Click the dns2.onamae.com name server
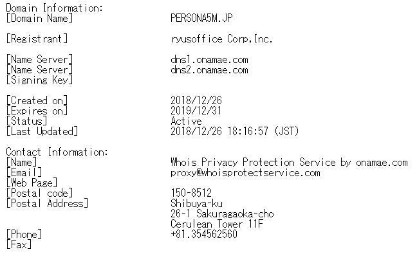 coord(209,70)
